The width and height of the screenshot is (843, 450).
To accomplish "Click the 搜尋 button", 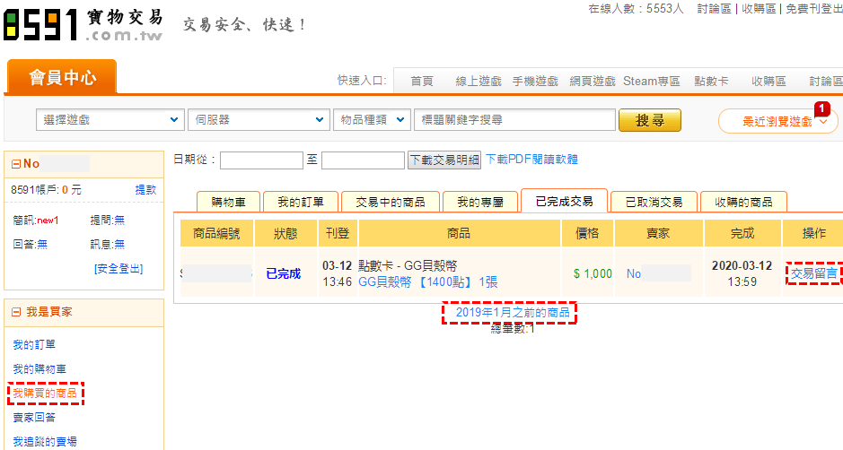I will pos(649,120).
